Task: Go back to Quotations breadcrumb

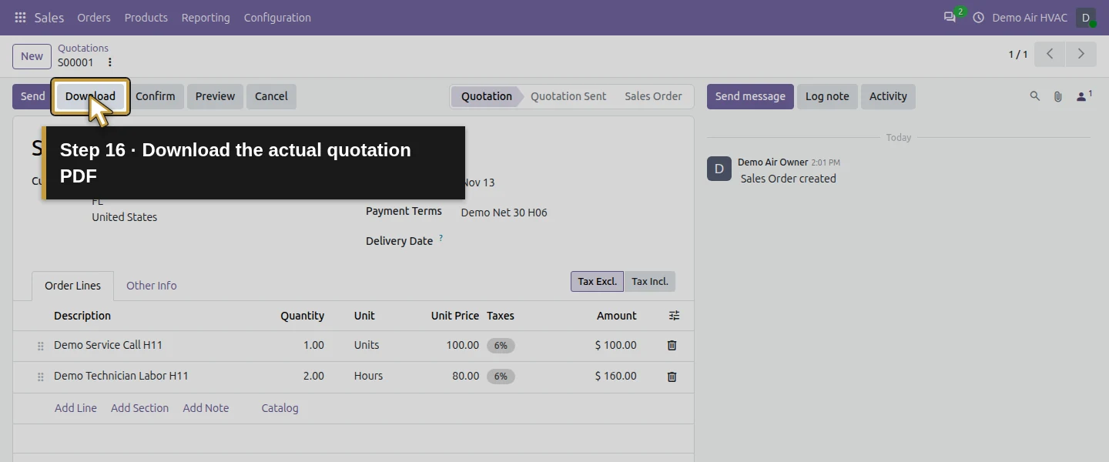Action: 83,48
